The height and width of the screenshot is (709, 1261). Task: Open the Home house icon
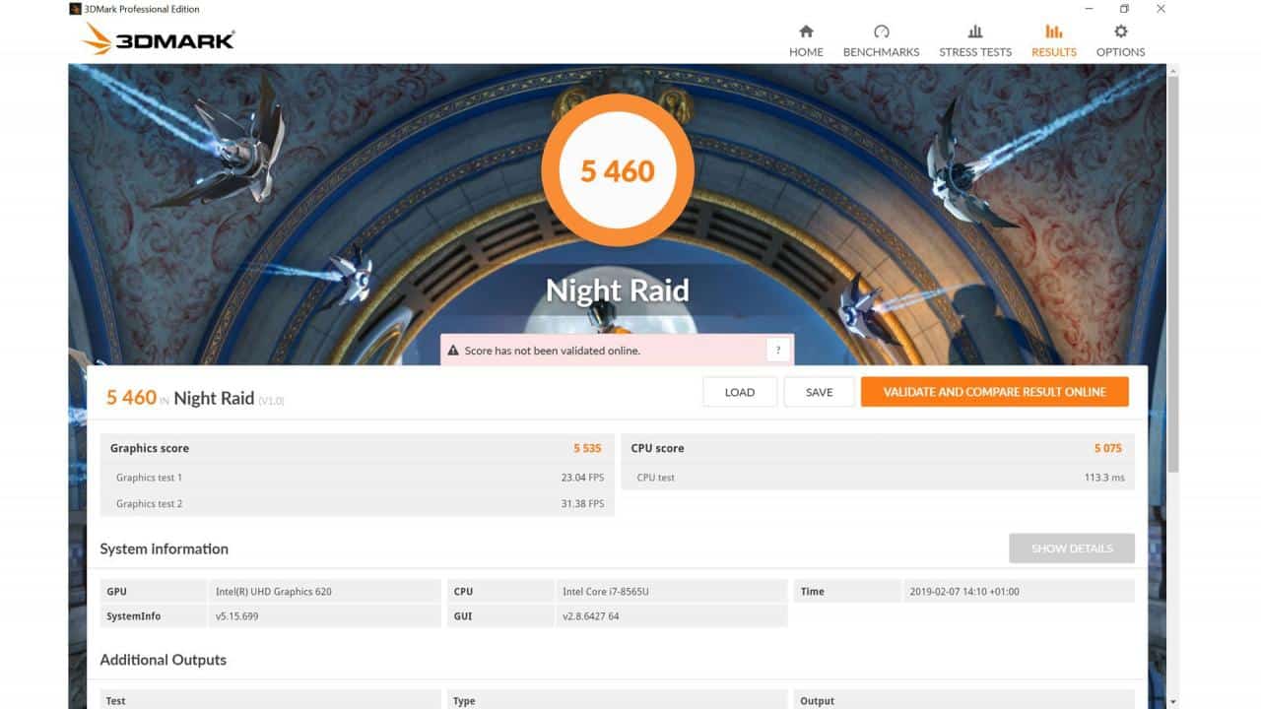tap(806, 32)
